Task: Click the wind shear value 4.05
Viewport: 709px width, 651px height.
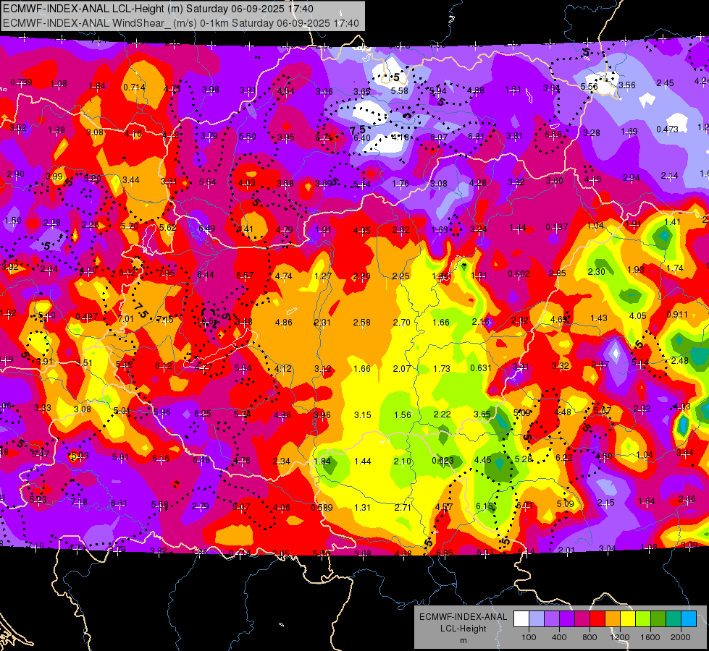Action: point(637,316)
